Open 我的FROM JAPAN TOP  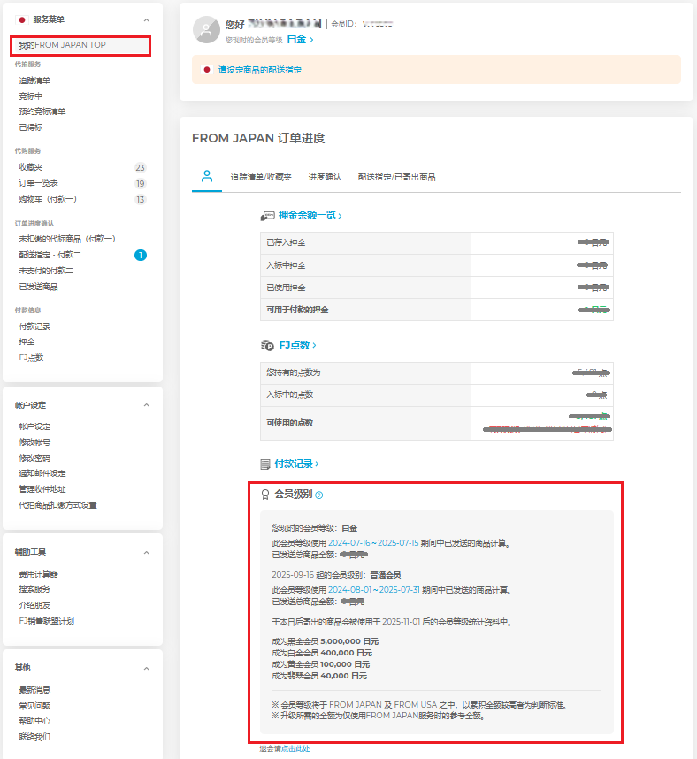coord(80,45)
